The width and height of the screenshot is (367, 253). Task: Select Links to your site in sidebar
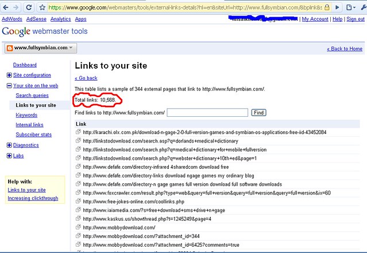coord(36,105)
